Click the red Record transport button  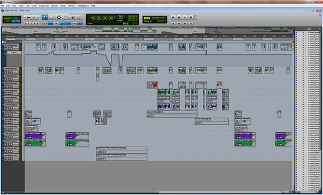191,18
